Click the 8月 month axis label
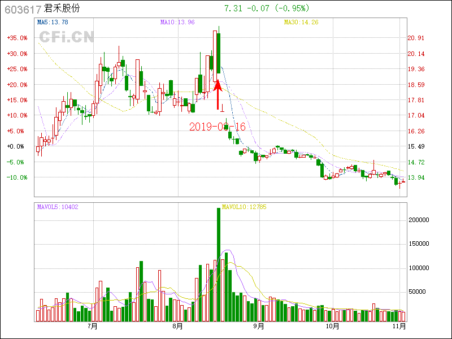 pyautogui.click(x=177, y=326)
